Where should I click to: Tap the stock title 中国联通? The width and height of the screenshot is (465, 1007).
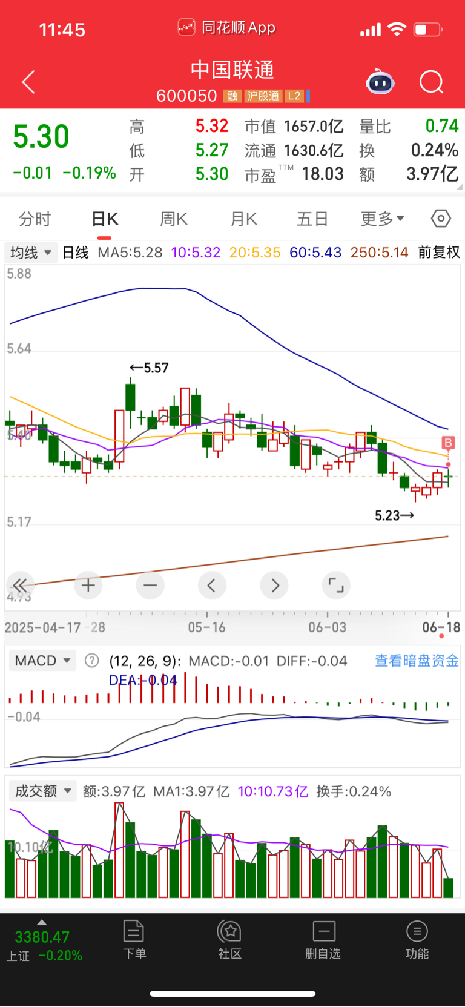point(232,70)
